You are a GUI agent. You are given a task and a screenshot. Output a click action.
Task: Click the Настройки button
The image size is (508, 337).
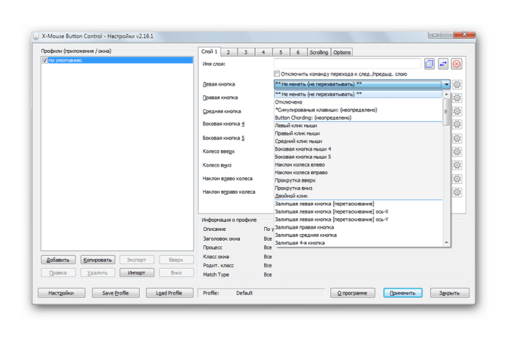click(x=61, y=293)
